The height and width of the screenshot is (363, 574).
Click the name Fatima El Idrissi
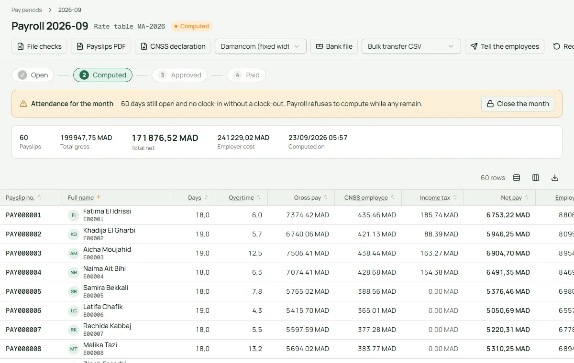click(107, 211)
